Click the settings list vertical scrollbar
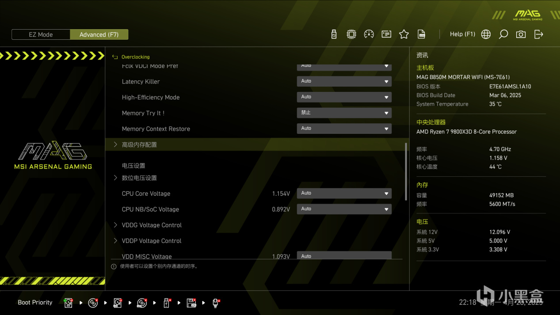The height and width of the screenshot is (315, 560). (x=406, y=172)
